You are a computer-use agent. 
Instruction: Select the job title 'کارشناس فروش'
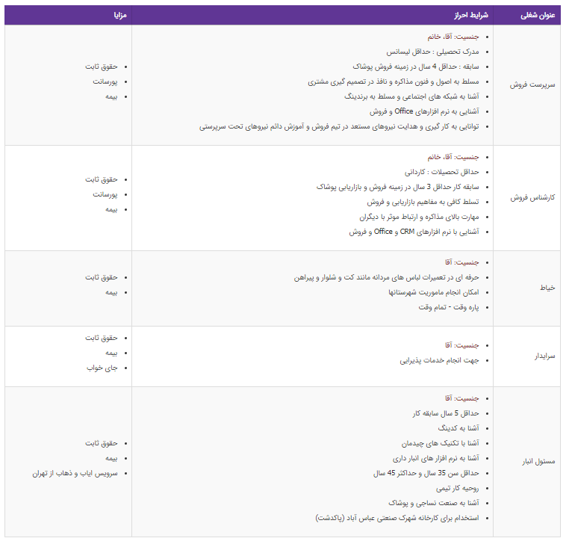532,198
